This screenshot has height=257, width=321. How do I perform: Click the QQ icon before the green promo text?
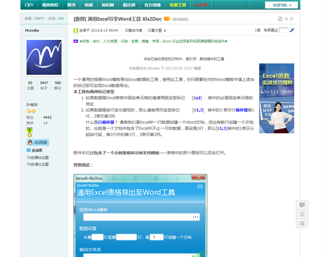[x=76, y=41]
